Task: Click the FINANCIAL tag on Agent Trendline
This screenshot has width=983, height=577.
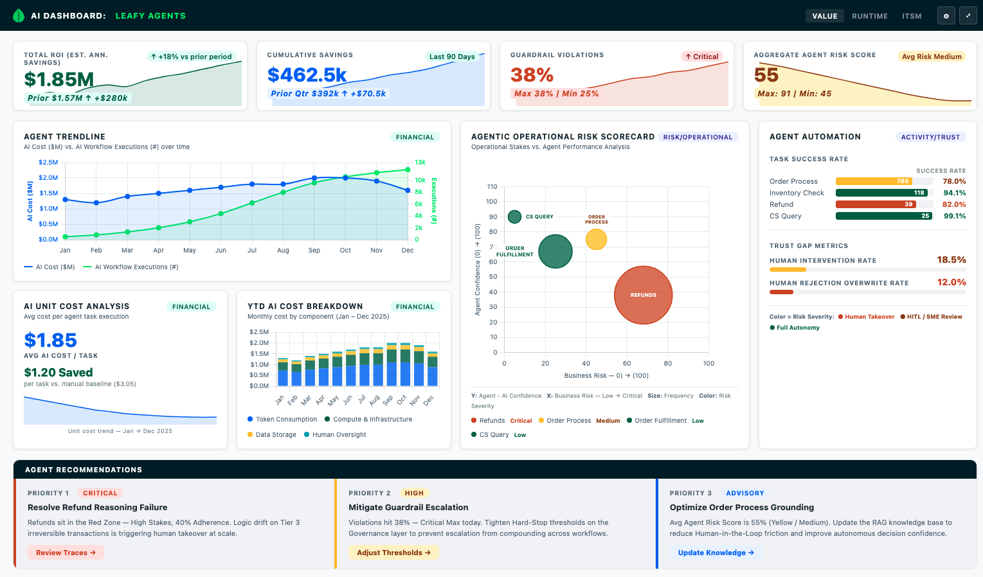Action: (415, 137)
